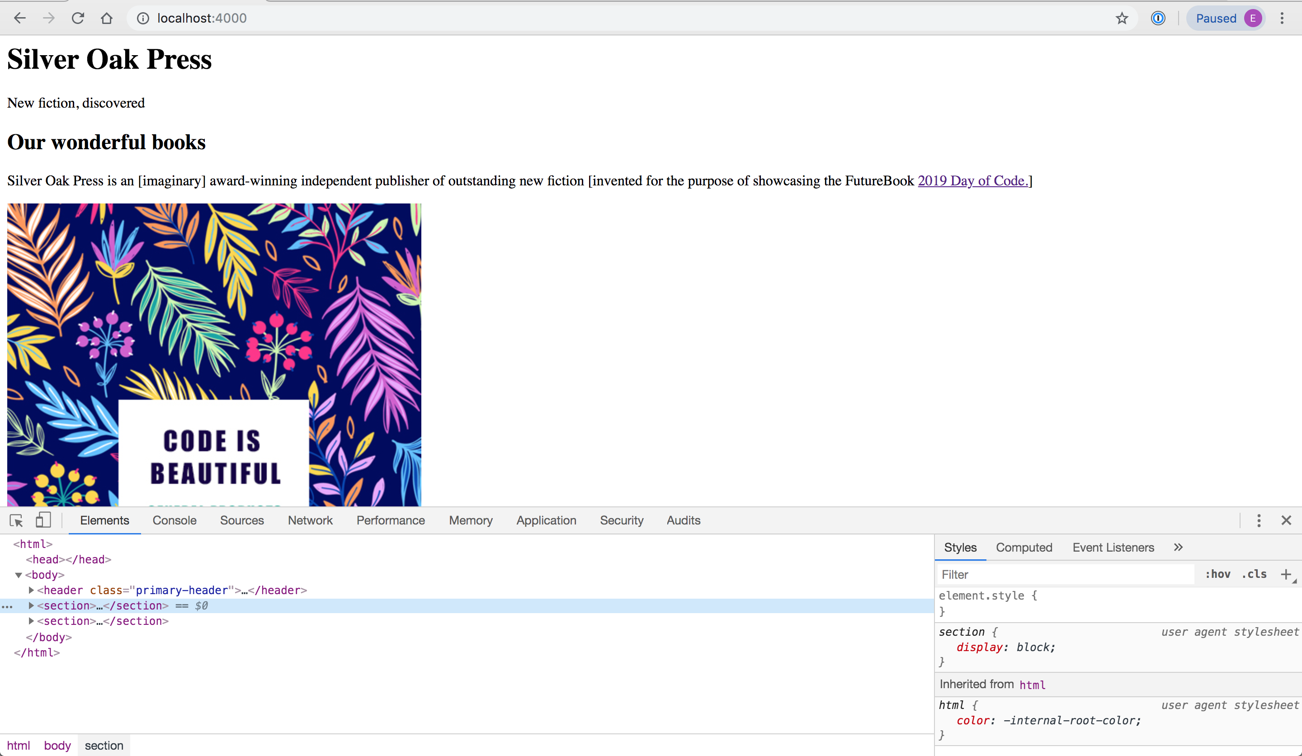Click the styles Filter input

coord(1066,575)
